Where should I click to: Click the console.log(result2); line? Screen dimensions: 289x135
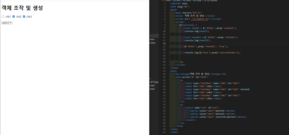click(197, 40)
